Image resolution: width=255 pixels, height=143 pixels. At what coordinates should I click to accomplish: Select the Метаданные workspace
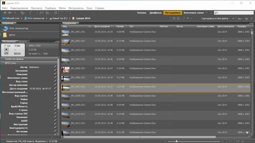173,13
